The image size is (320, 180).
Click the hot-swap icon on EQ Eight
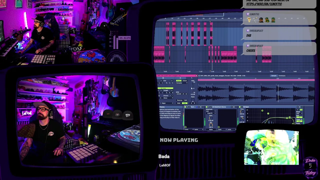[297, 107]
